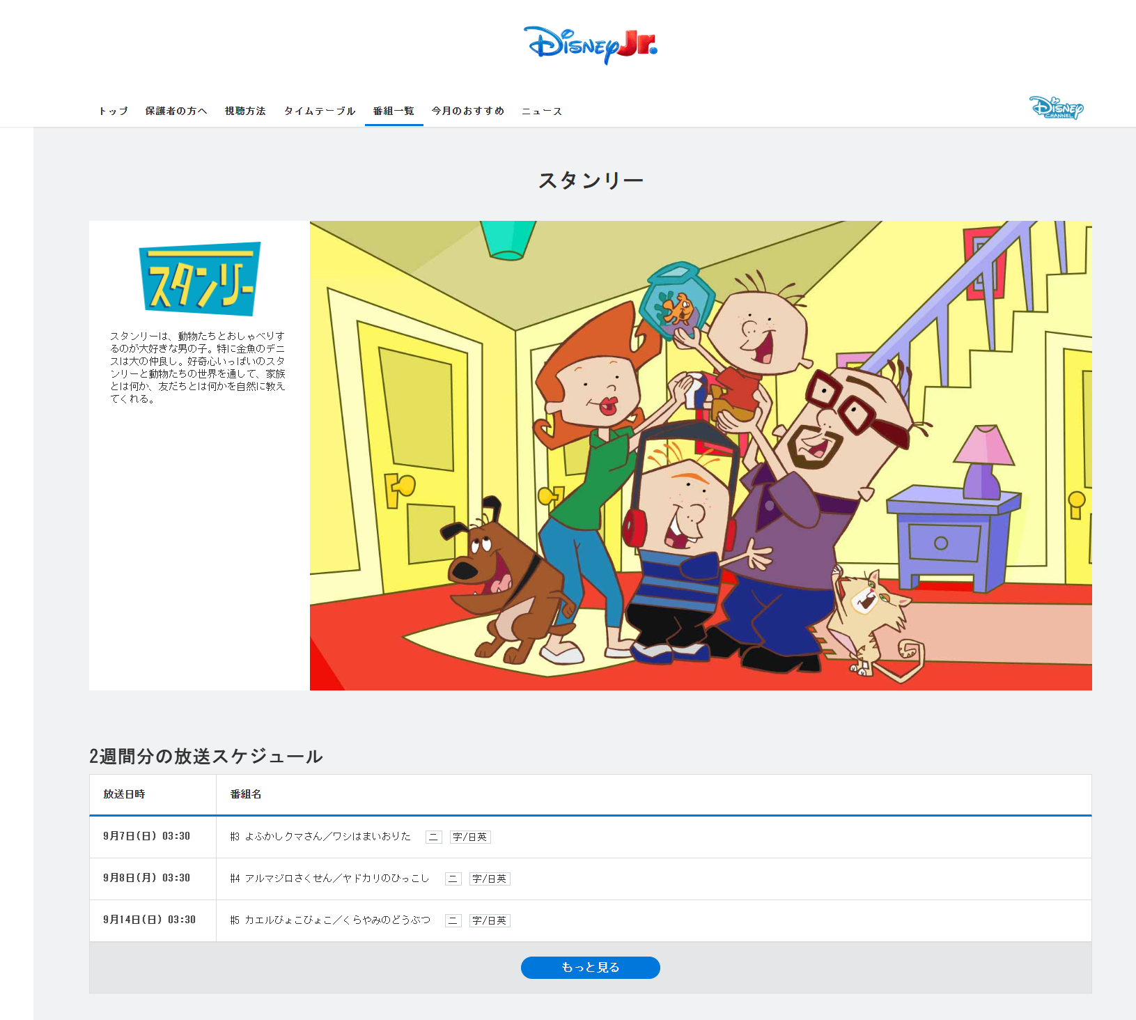Click the 二 bilingual icon in episode #5 row

[453, 920]
